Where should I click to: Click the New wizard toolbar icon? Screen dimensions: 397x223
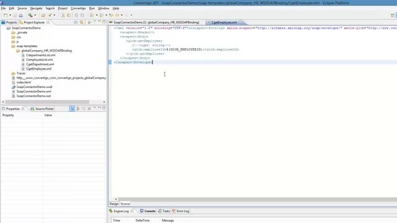pyautogui.click(x=6, y=15)
